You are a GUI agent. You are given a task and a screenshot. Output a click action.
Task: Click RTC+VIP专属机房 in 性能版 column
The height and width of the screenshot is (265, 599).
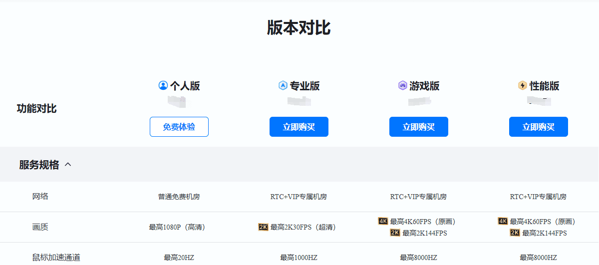[x=538, y=197]
